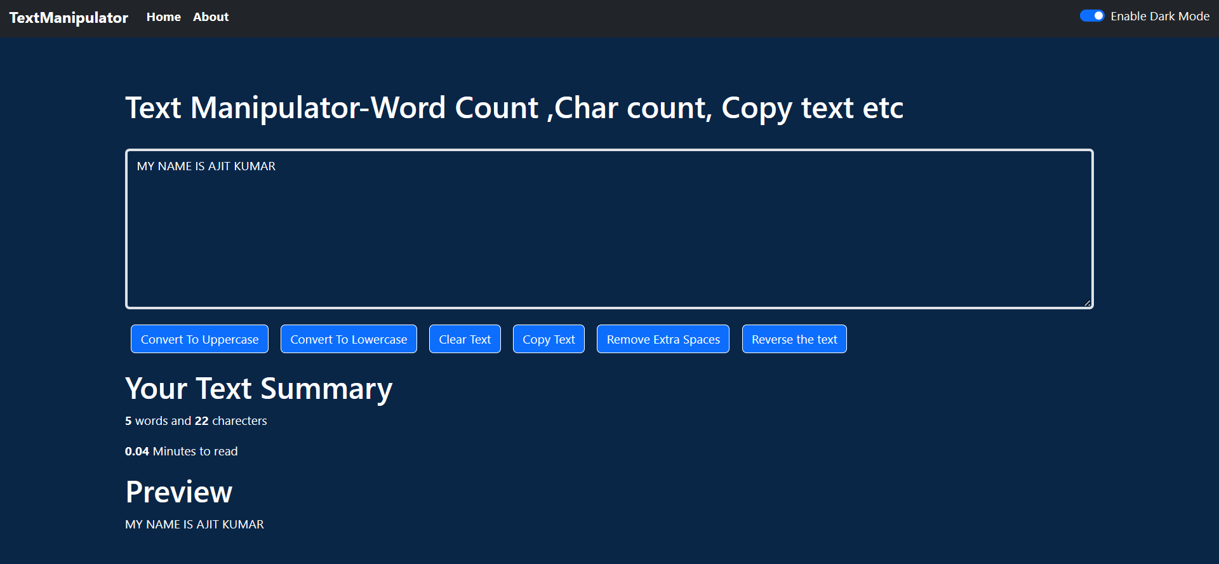Click the Clear Text button
The image size is (1219, 564).
[465, 339]
